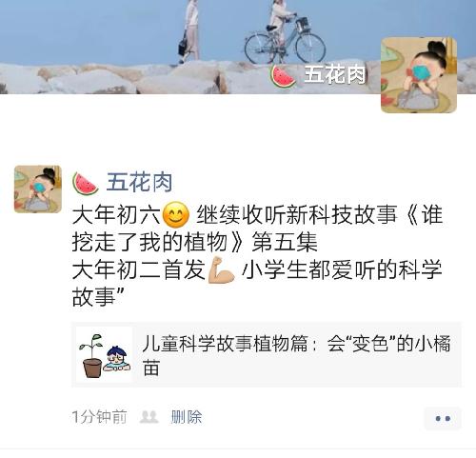
Task: Tap the post visibility people icon
Action: tap(149, 417)
